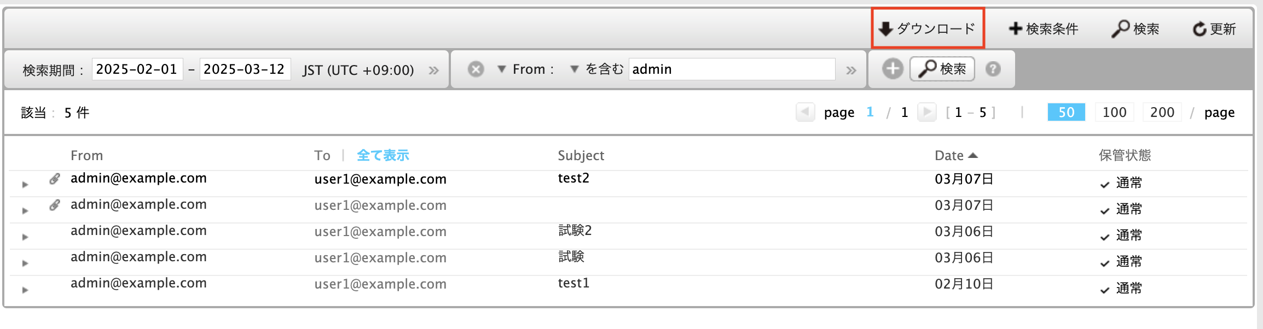Expand the 試験2 mail row
The height and width of the screenshot is (329, 1263).
pyautogui.click(x=25, y=237)
